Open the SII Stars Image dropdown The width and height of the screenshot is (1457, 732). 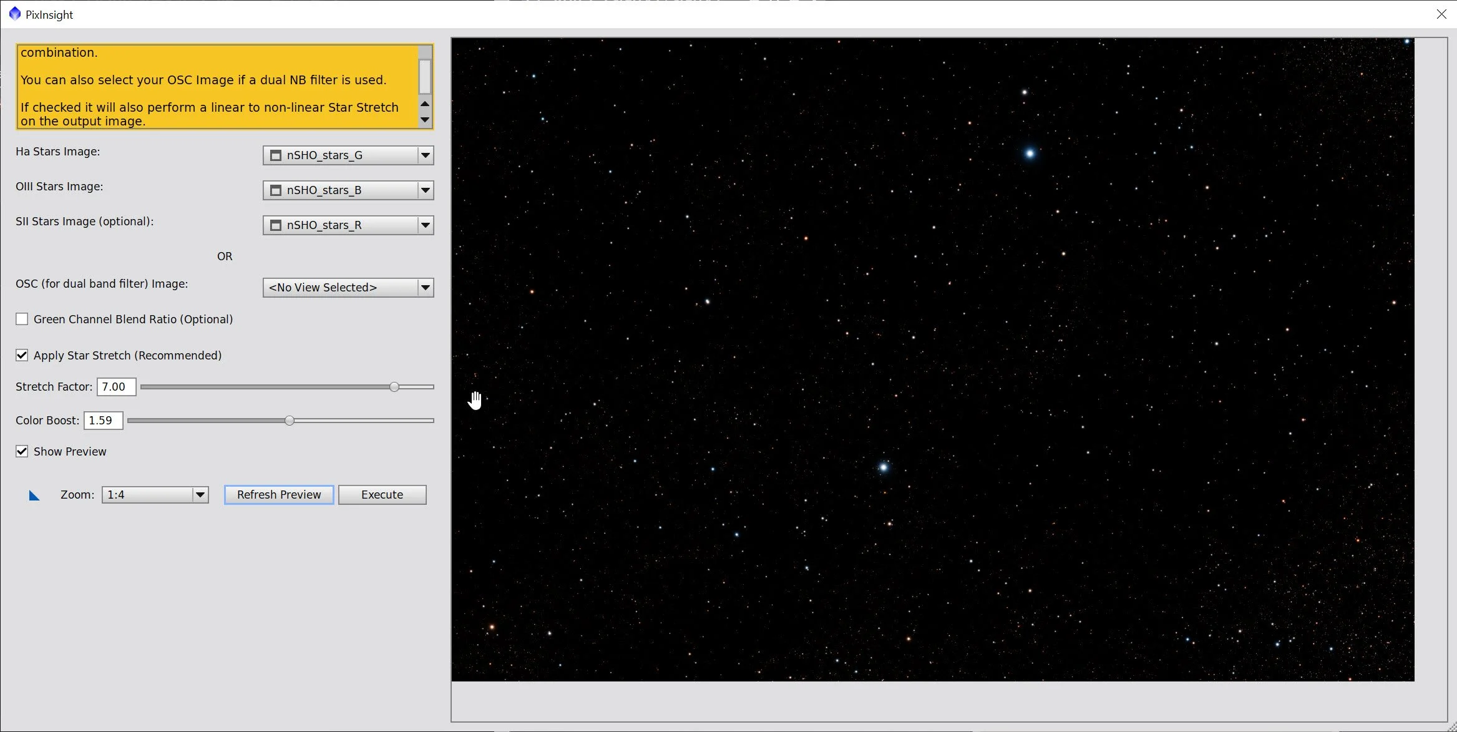(425, 225)
